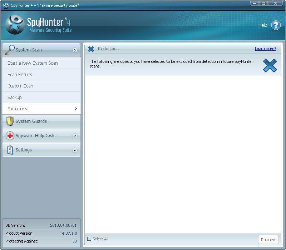Click the Protecting Against count 33

click(74, 241)
